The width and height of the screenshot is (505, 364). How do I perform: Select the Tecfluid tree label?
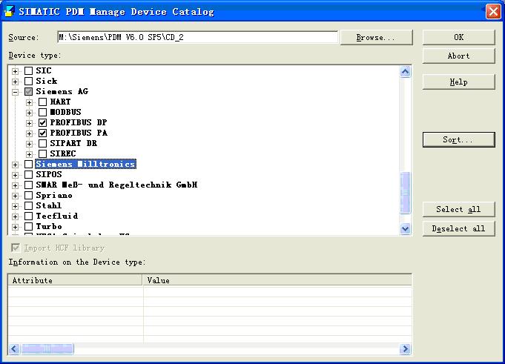56,216
